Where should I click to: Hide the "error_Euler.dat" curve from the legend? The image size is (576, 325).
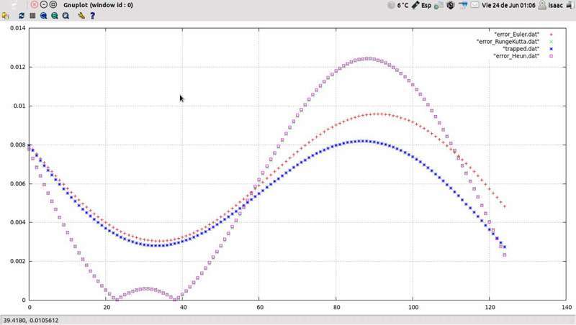tap(521, 34)
